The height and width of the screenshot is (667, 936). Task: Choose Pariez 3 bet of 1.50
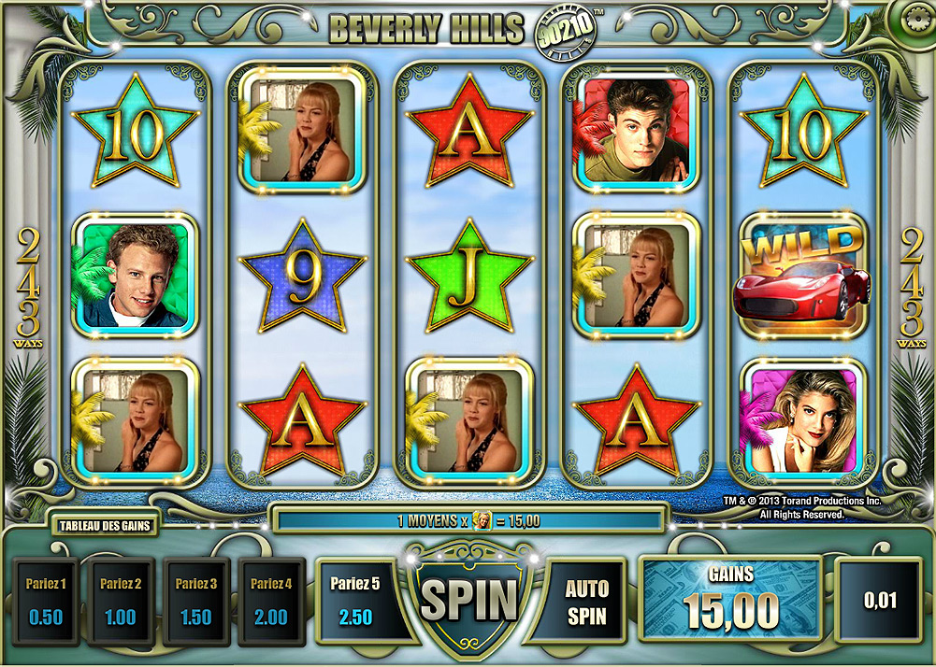[196, 602]
